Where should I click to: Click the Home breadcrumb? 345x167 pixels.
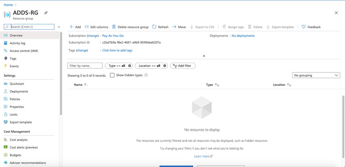(8, 5)
